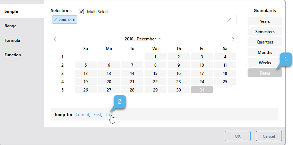The height and width of the screenshot is (145, 293).
Task: Choose Semesters granularity
Action: point(265,32)
